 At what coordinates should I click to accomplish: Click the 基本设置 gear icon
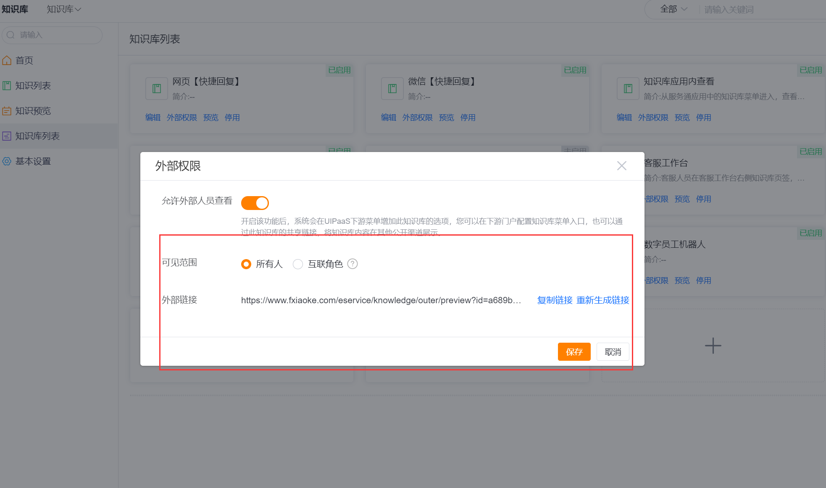point(7,161)
